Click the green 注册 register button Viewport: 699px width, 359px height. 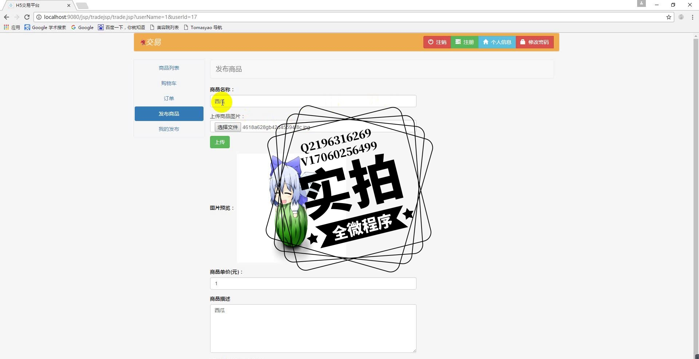[465, 42]
